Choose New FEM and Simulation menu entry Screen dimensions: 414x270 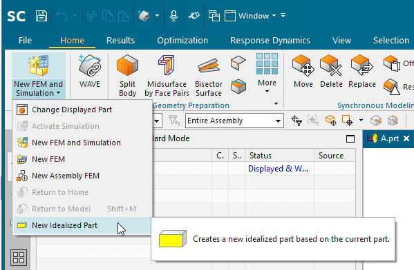(x=82, y=143)
